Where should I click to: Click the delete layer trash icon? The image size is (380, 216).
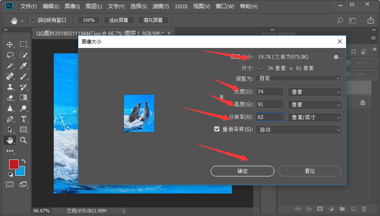(364, 209)
